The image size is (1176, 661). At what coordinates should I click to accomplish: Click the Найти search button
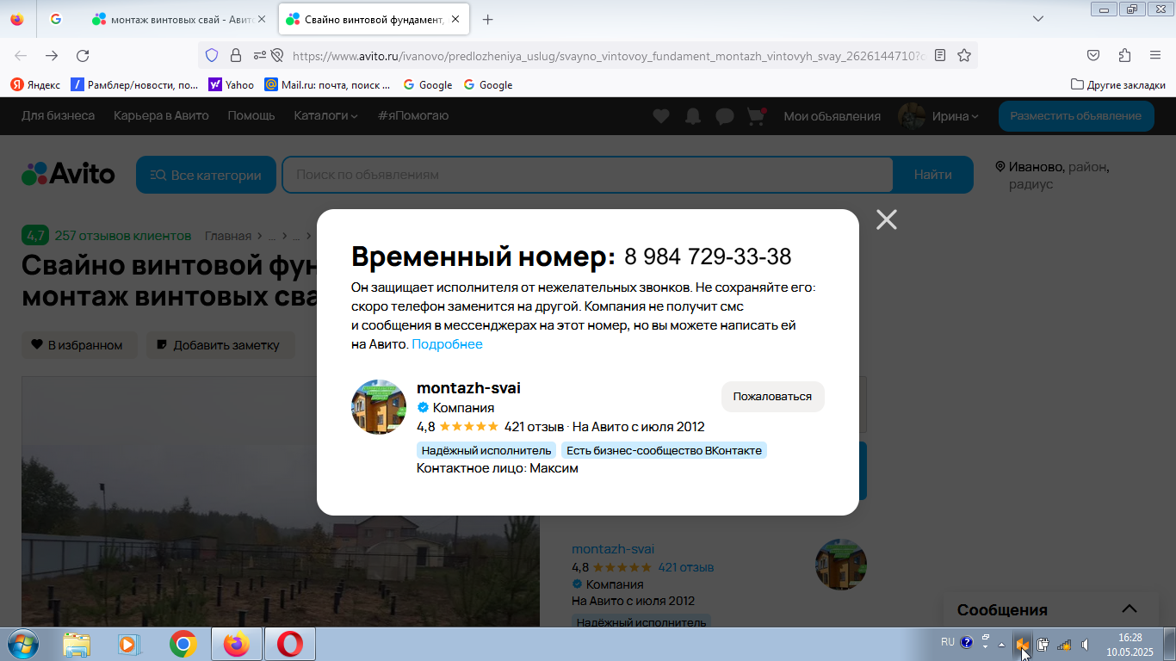pyautogui.click(x=933, y=175)
